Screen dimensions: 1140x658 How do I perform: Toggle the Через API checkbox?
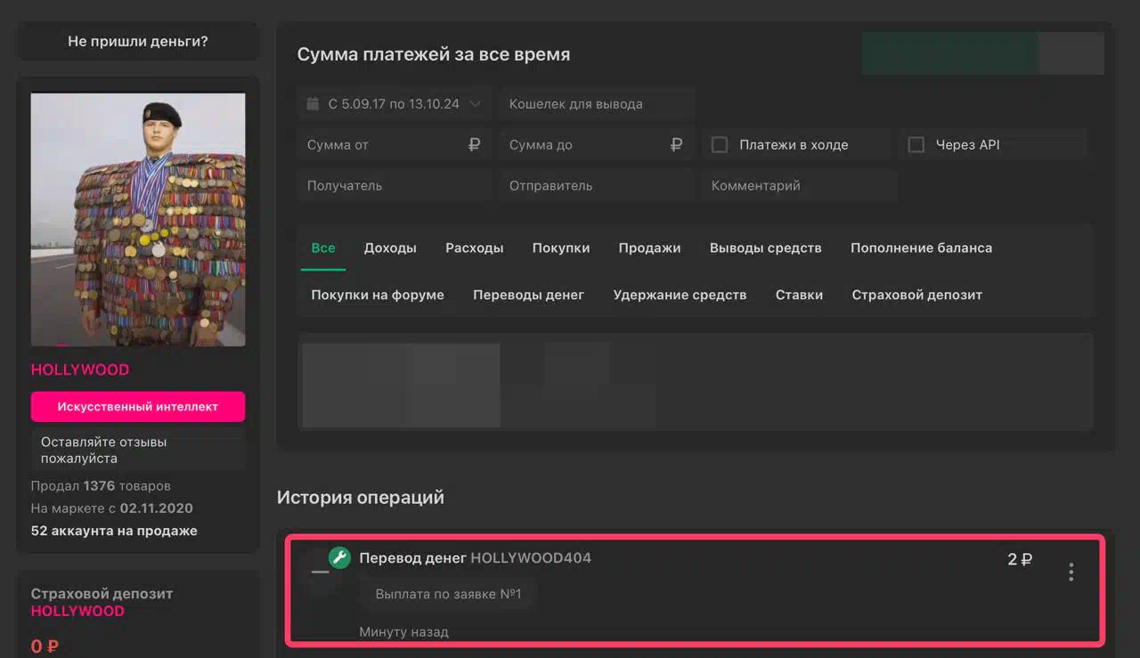[916, 145]
